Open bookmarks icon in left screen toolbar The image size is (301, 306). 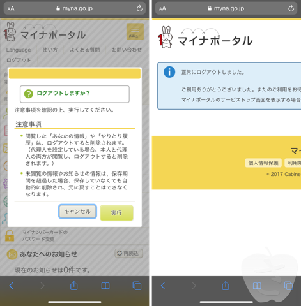pos(105,286)
